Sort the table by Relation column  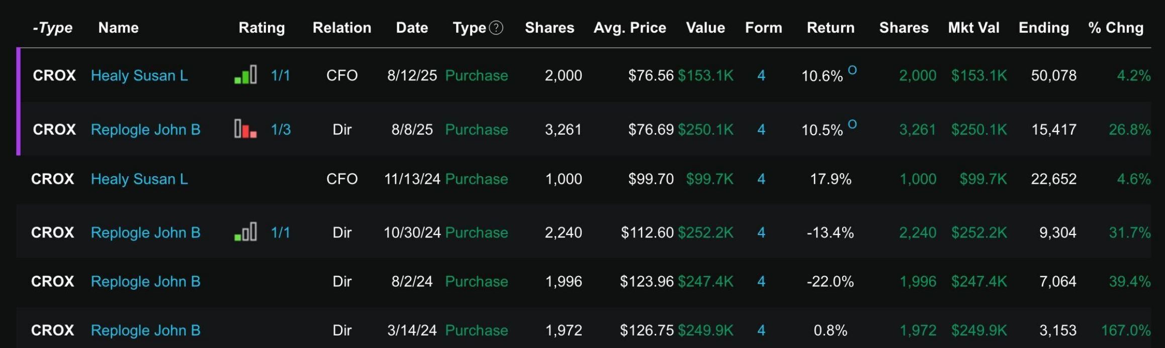click(342, 28)
